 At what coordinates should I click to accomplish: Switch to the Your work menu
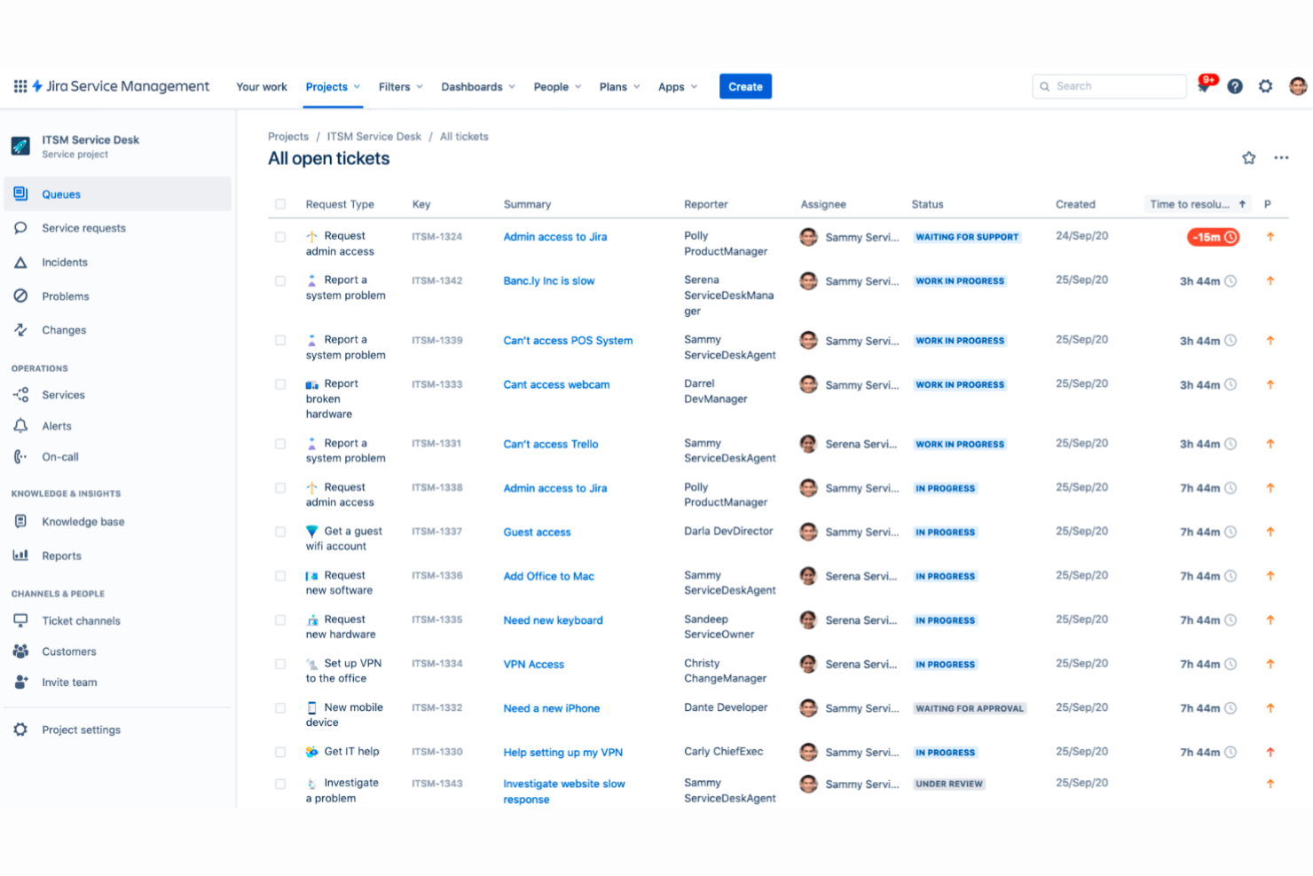click(x=261, y=86)
